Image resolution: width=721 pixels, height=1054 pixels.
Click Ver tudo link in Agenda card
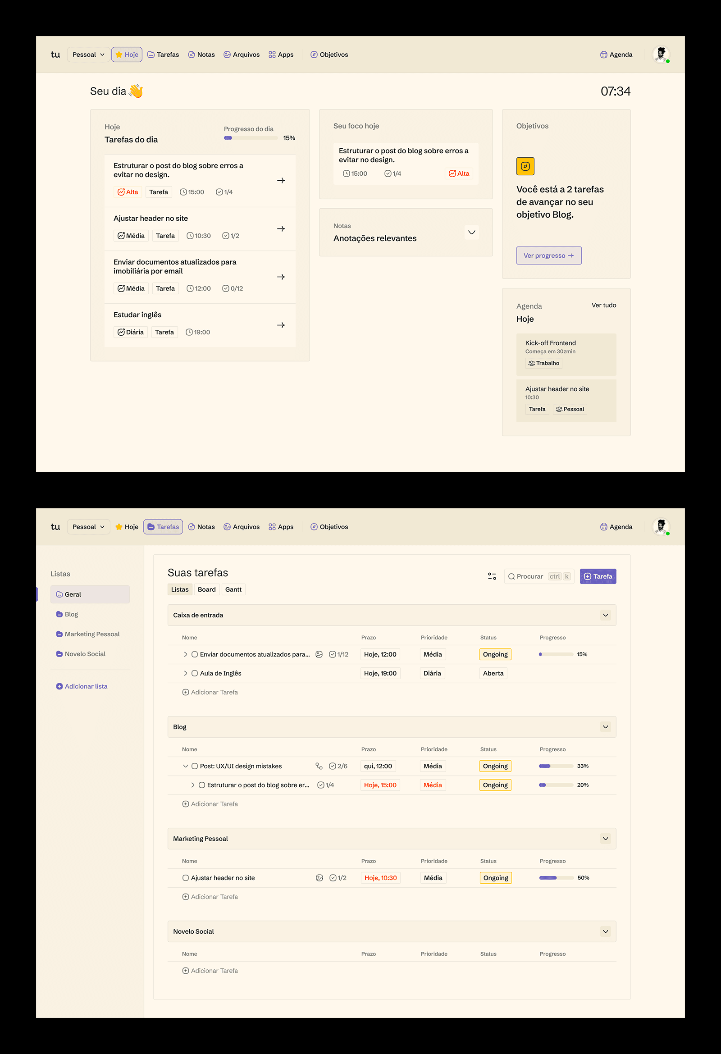coord(603,305)
